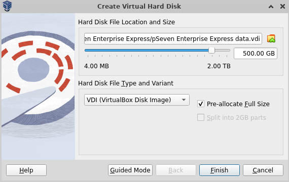This screenshot has width=289, height=182.
Task: Click the arrow of the disk type combo box
Action: 184,100
